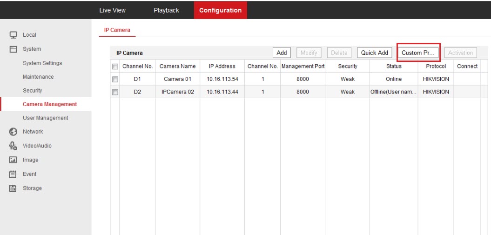The height and width of the screenshot is (235, 491).
Task: Click the Video/Audio microphone icon
Action: [13, 146]
